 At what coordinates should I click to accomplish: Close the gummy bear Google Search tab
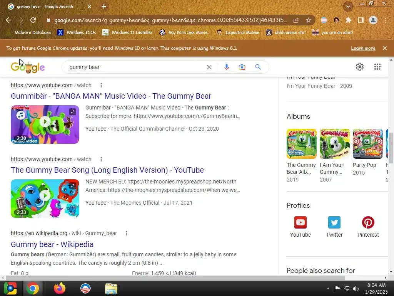pyautogui.click(x=89, y=7)
